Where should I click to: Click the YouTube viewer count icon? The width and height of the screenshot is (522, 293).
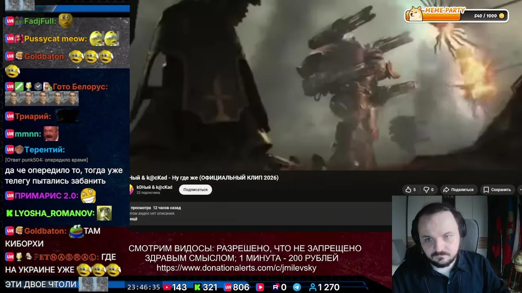[x=167, y=287]
